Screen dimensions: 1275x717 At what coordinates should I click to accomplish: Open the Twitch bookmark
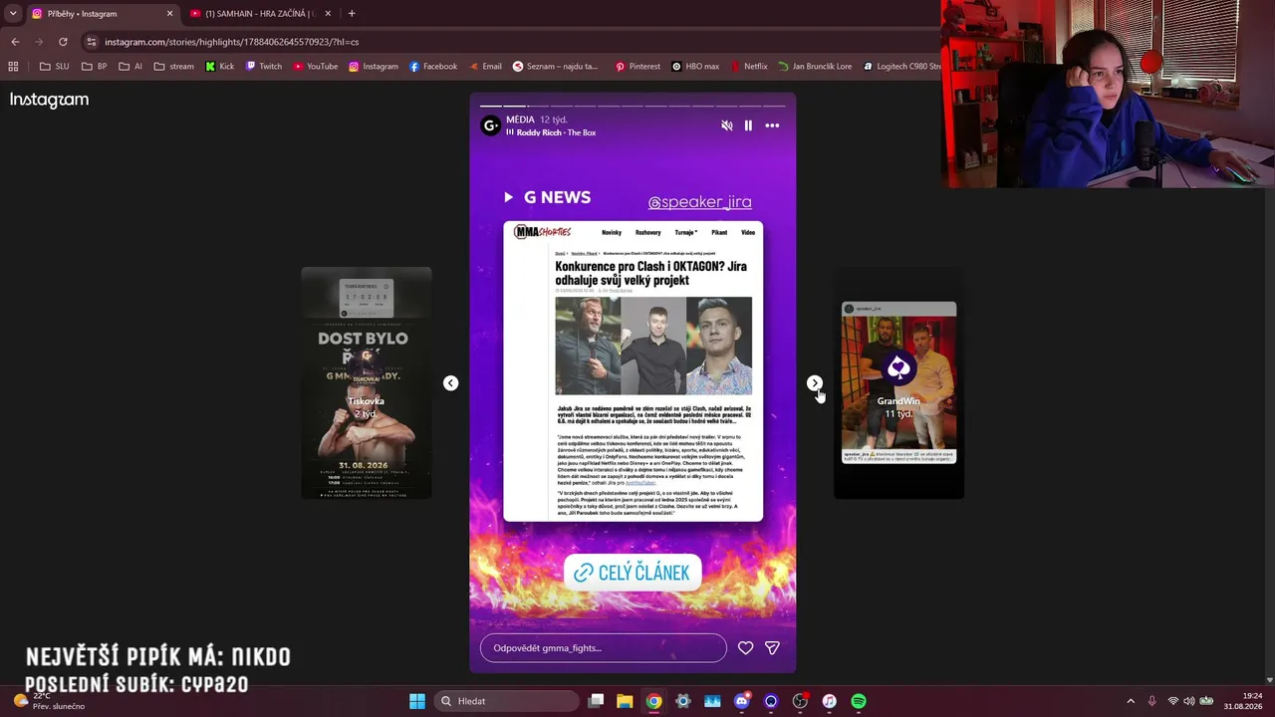click(264, 67)
